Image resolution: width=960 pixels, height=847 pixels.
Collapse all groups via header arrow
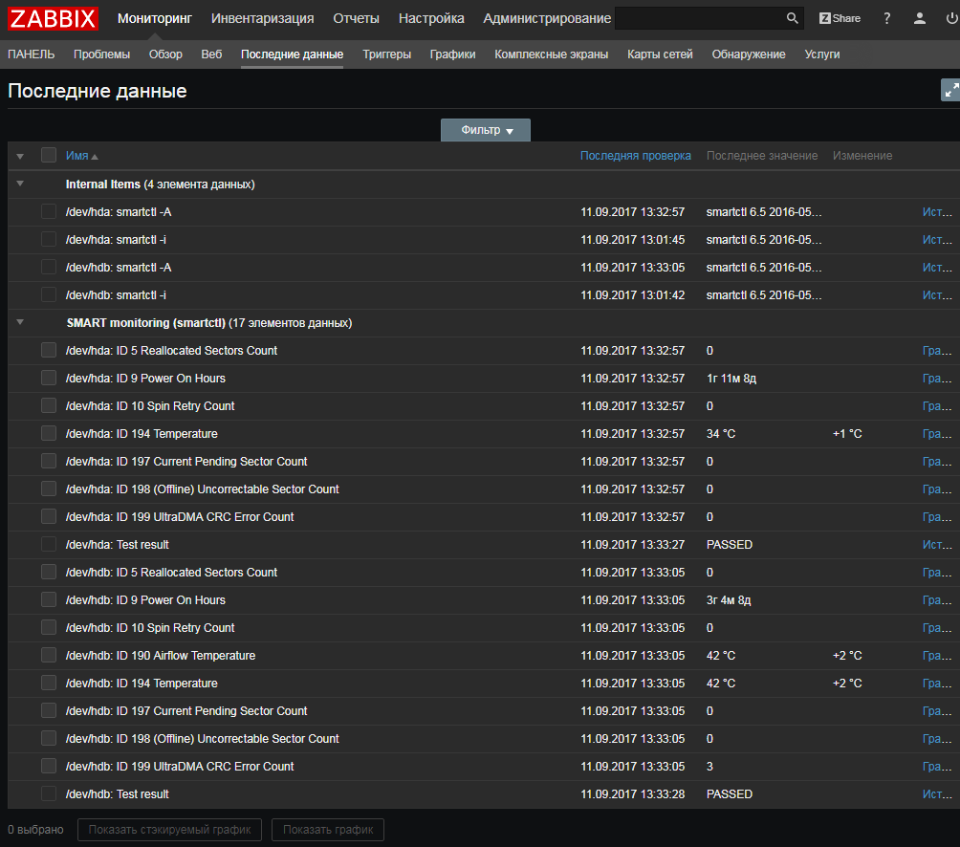click(20, 156)
